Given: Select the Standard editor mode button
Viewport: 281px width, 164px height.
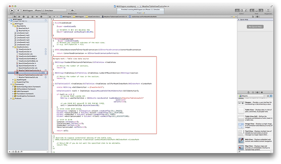Looking at the screenshot, I should (237, 10).
